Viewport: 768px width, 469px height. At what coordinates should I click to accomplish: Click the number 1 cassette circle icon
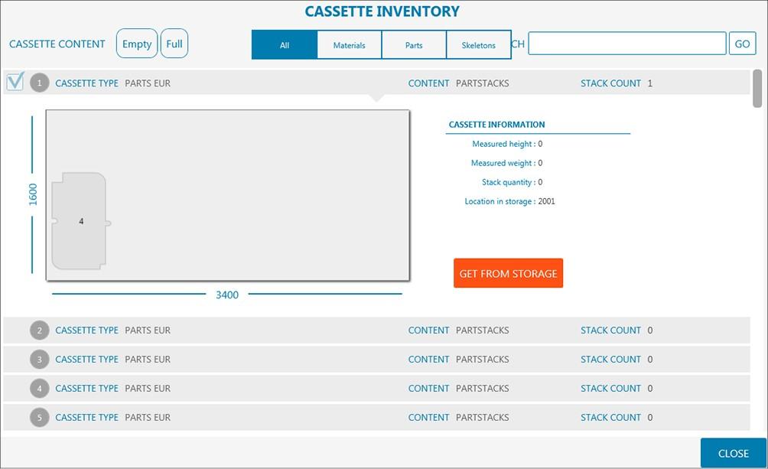[39, 83]
